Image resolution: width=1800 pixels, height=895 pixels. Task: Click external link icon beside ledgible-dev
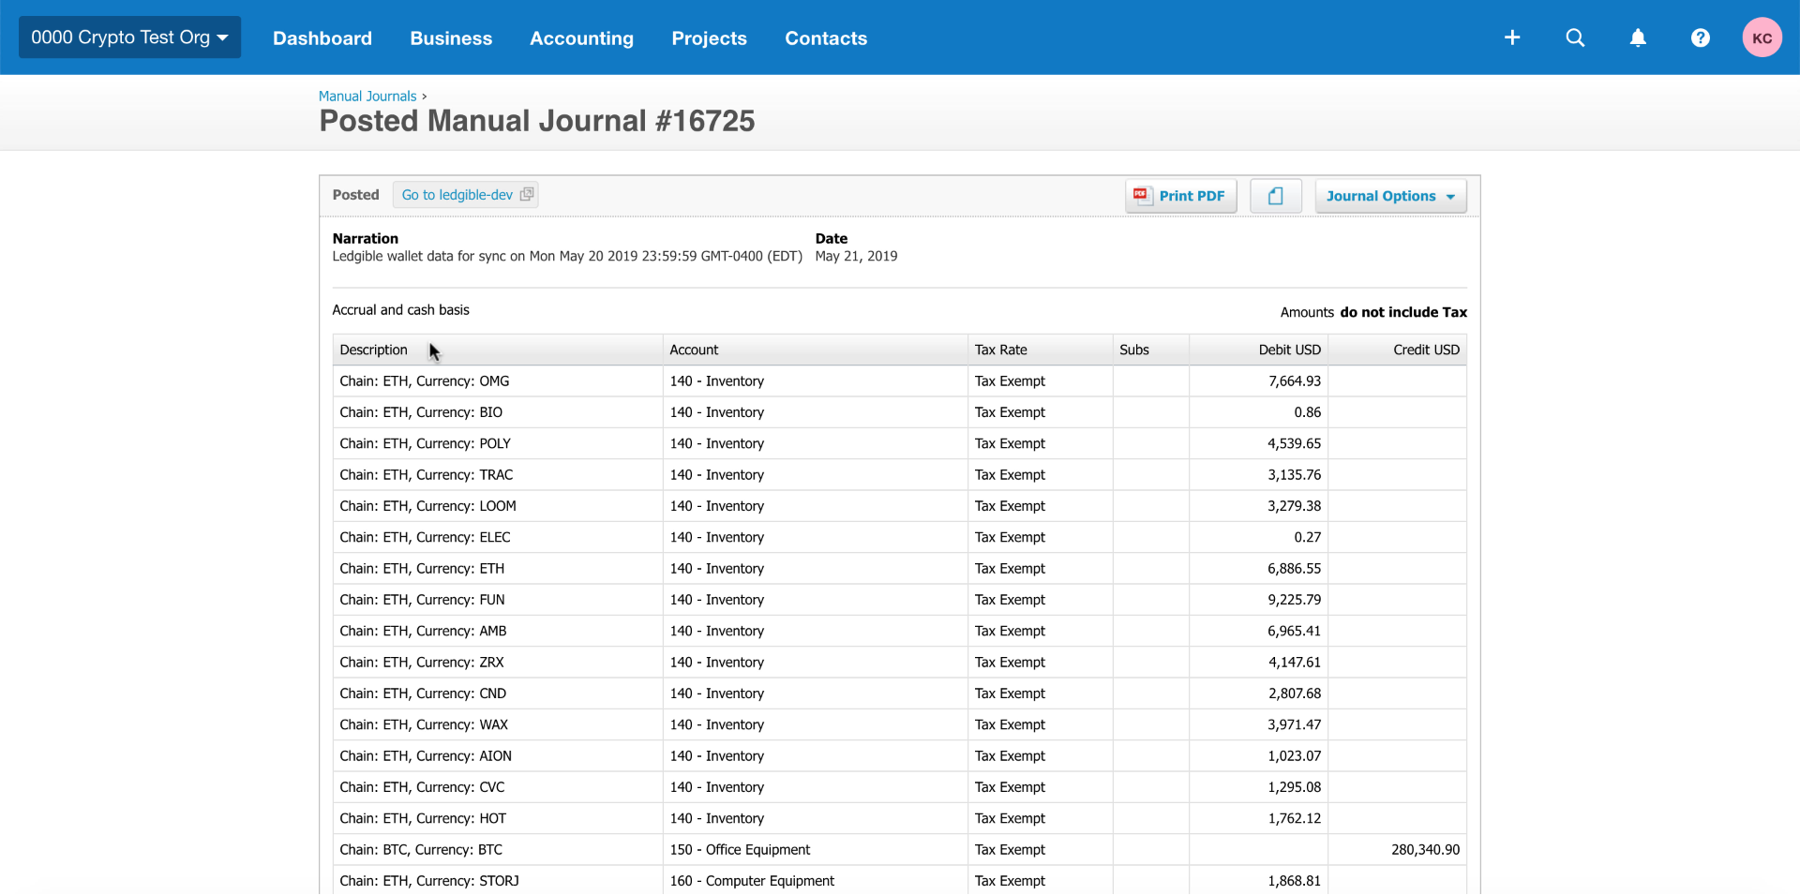(x=527, y=194)
